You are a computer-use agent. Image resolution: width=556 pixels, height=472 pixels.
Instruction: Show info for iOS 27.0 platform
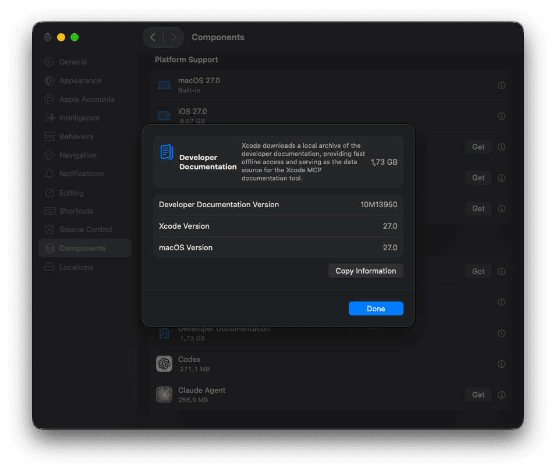[501, 116]
